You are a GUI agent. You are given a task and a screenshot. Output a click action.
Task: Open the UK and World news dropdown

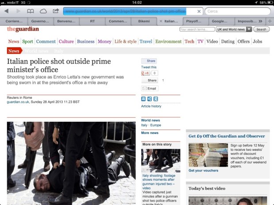pos(234,29)
